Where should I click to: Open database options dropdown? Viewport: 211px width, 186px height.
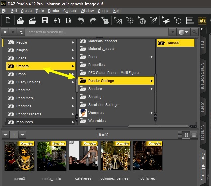coord(183,32)
